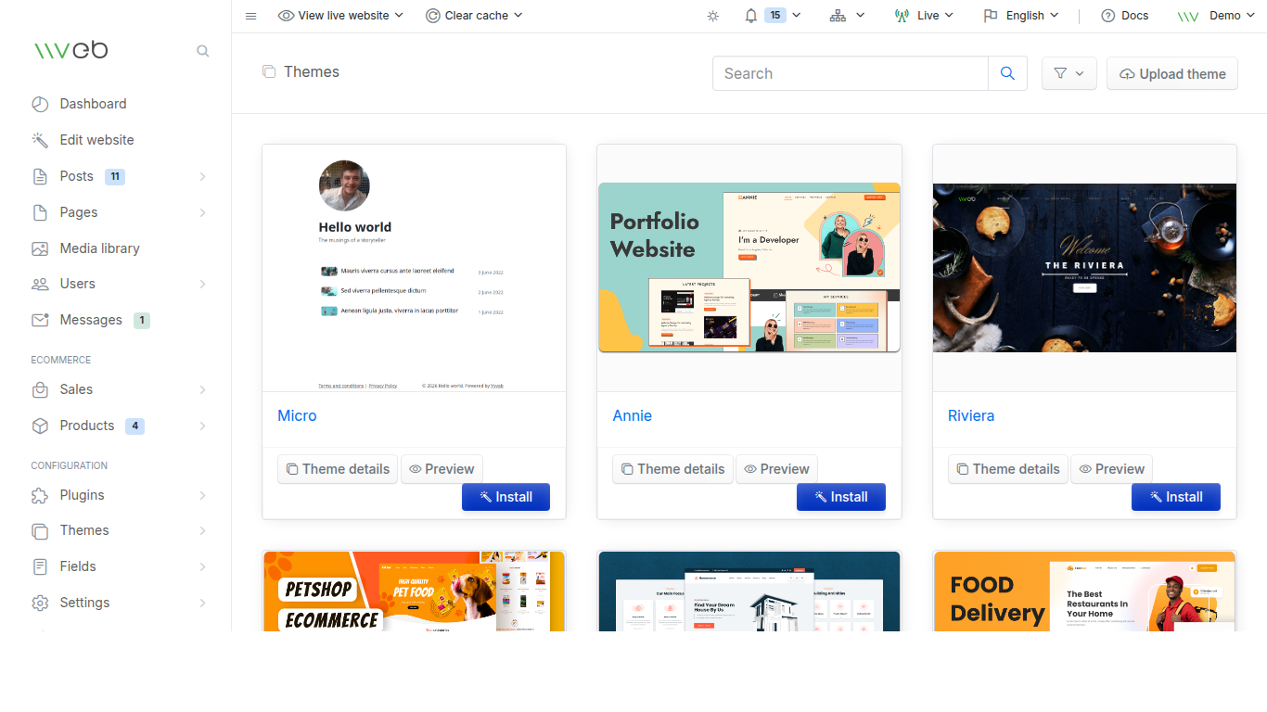Image resolution: width=1267 pixels, height=712 pixels.
Task: Open sidebar search with the magnifier icon
Action: coord(202,51)
